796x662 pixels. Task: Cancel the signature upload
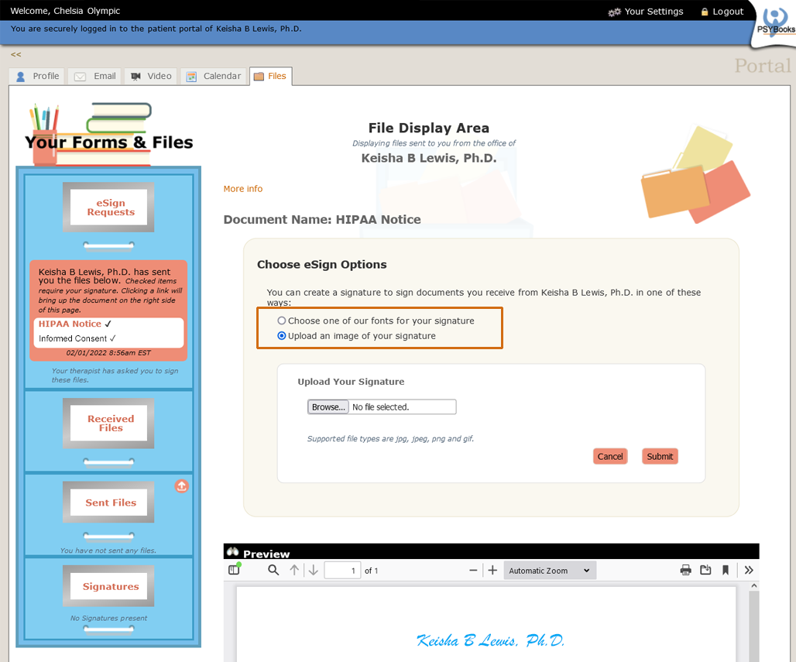pos(610,456)
